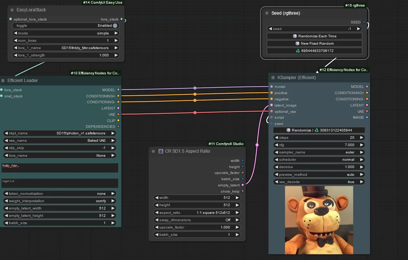Click EasyLoraStack lora_stack output socket
Image resolution: width=408 pixels, height=260 pixels.
(121, 19)
